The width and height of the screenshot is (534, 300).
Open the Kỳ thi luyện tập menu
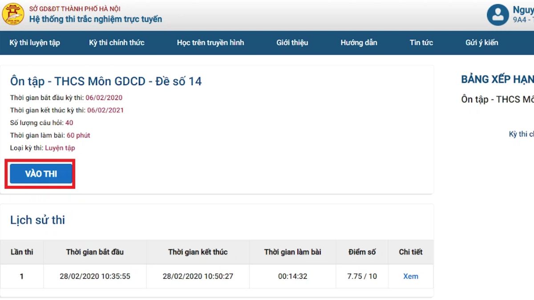[x=35, y=43]
